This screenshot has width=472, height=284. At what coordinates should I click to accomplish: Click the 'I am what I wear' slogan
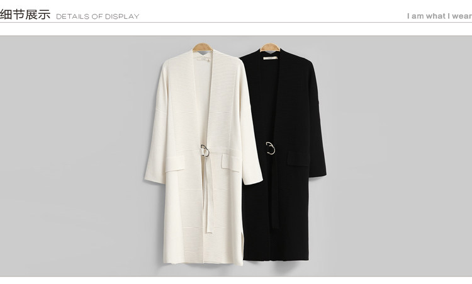439,16
